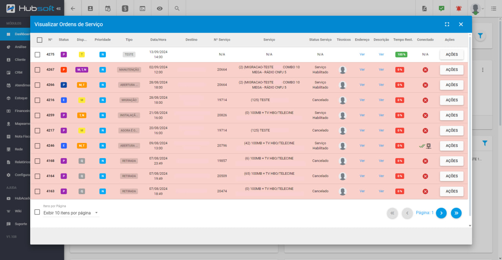The height and width of the screenshot is (260, 502).
Task: Click the technician avatar in order 4267 row
Action: click(343, 70)
